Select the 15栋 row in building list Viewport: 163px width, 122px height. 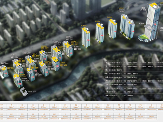coord(134,96)
